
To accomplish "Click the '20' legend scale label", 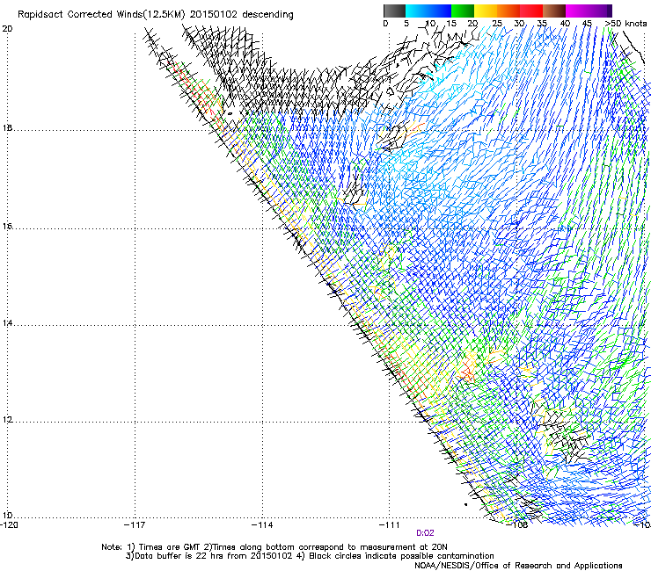I will 472,23.
